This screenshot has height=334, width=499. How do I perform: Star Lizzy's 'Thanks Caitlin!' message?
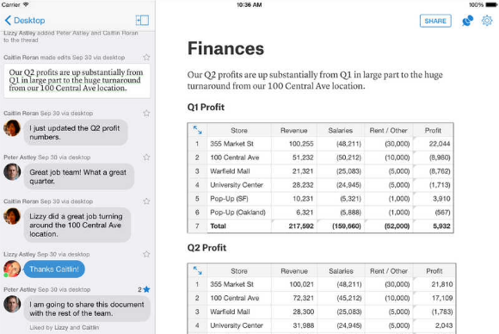(146, 254)
